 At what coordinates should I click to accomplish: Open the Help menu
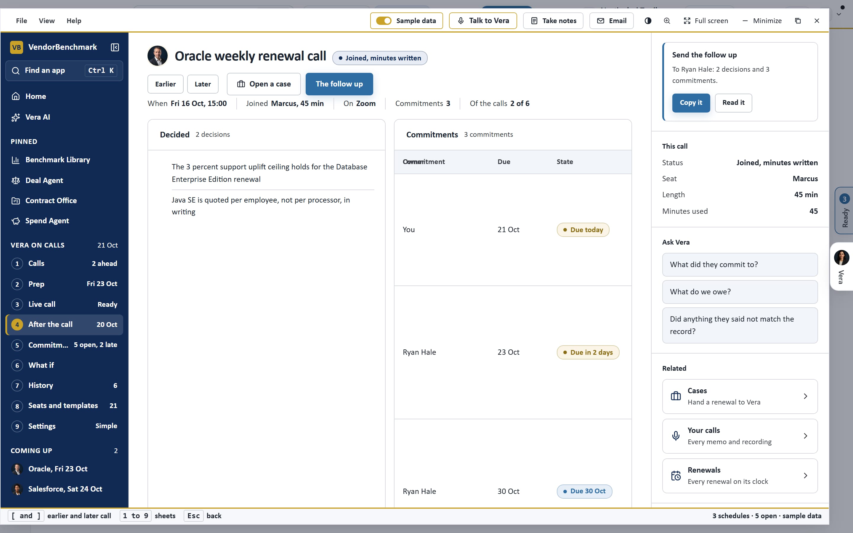(x=74, y=21)
